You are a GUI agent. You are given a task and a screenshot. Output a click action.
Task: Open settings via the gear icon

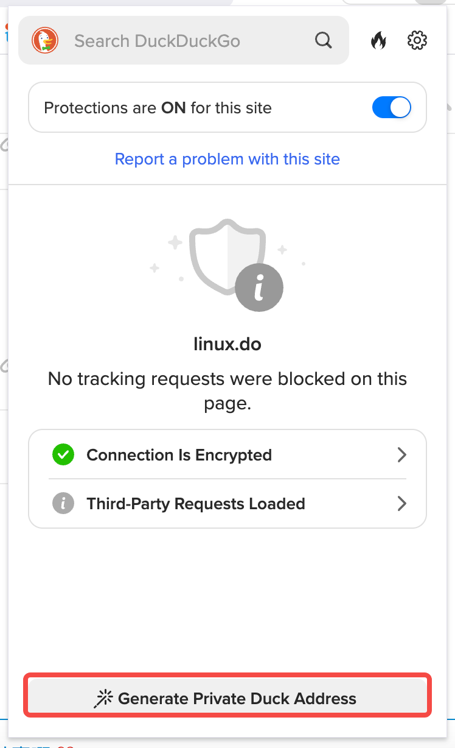417,41
